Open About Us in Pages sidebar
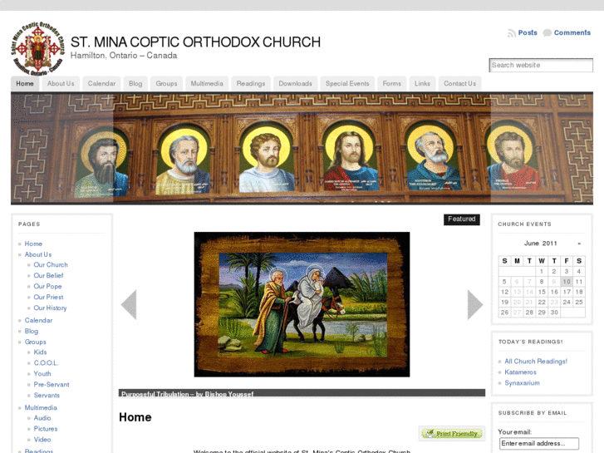Viewport: 604px width, 453px height. (x=38, y=254)
